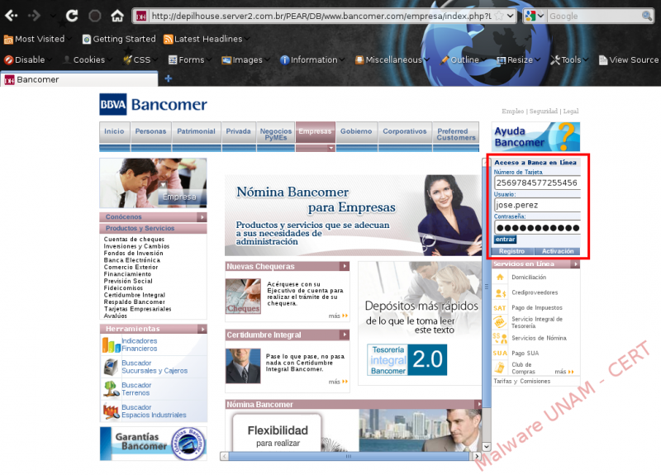This screenshot has width=661, height=475.
Task: Open the Cookies toolbar menu
Action: point(88,59)
